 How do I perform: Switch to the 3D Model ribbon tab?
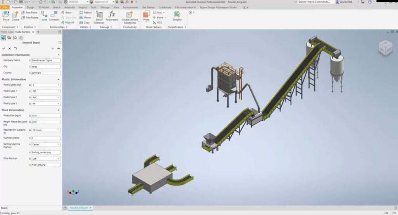pos(44,7)
